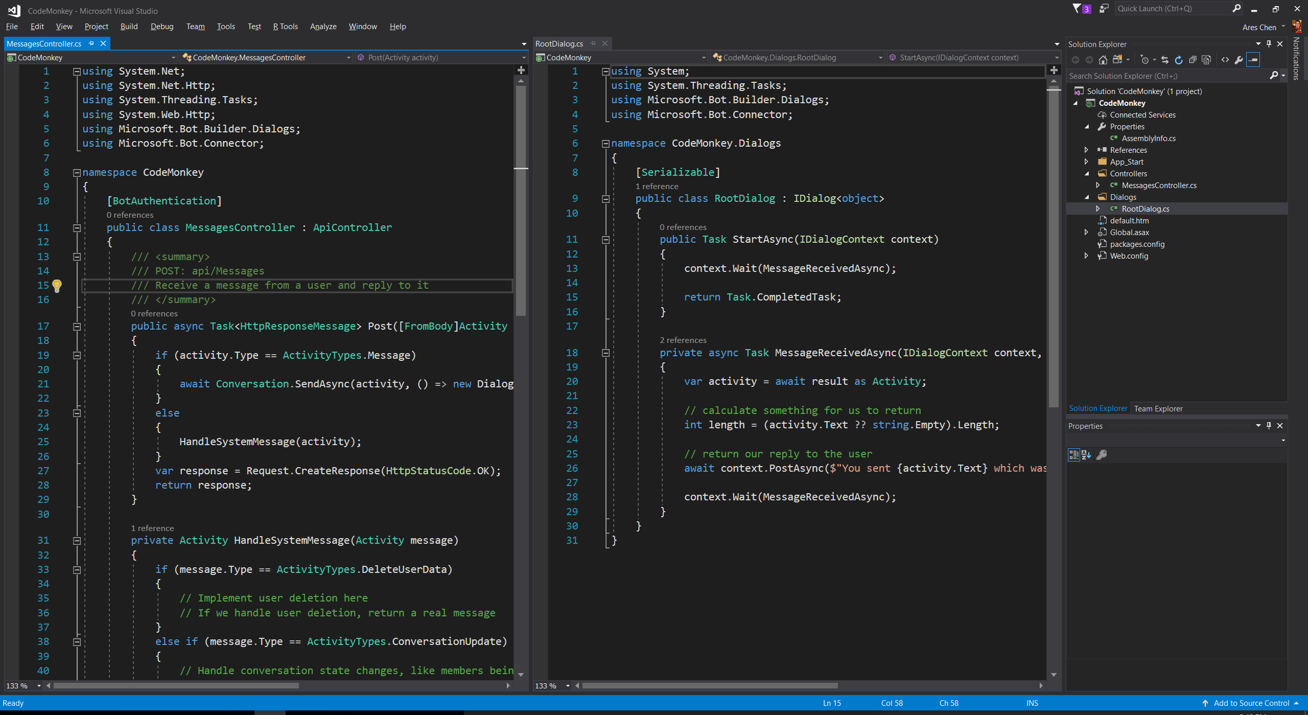Click the Search Solution Explorer field

1167,76
